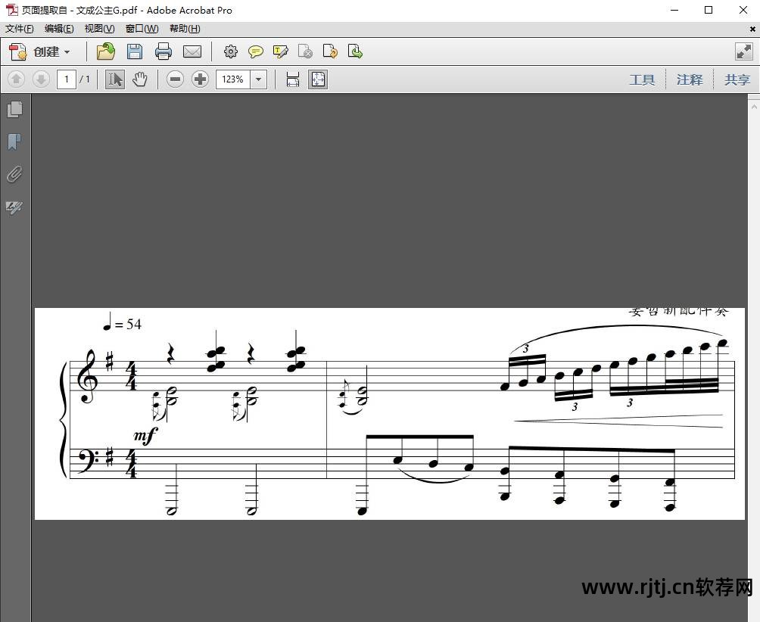
Task: Open the 帮助(H) menu
Action: click(185, 29)
